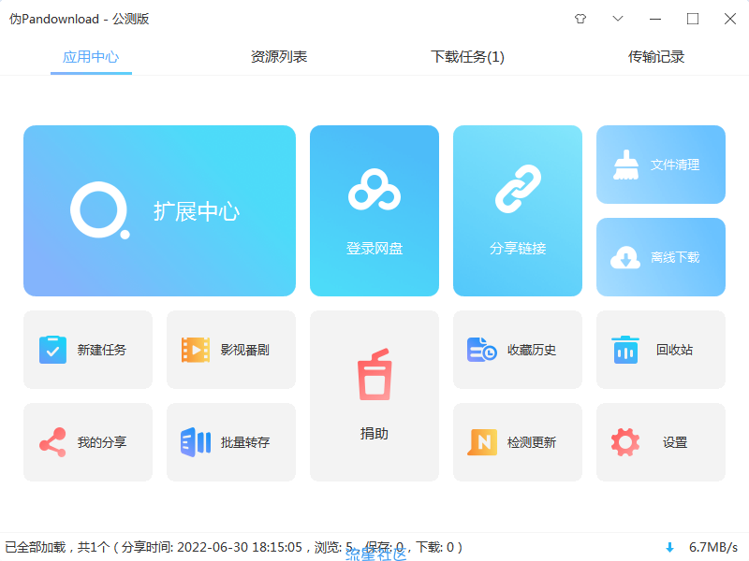This screenshot has width=749, height=561.
Task: Click the 检测更新 label
Action: (x=532, y=442)
